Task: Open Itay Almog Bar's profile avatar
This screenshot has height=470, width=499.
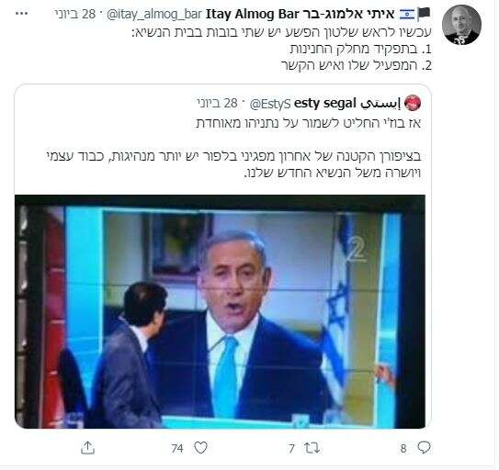Action: 461,25
